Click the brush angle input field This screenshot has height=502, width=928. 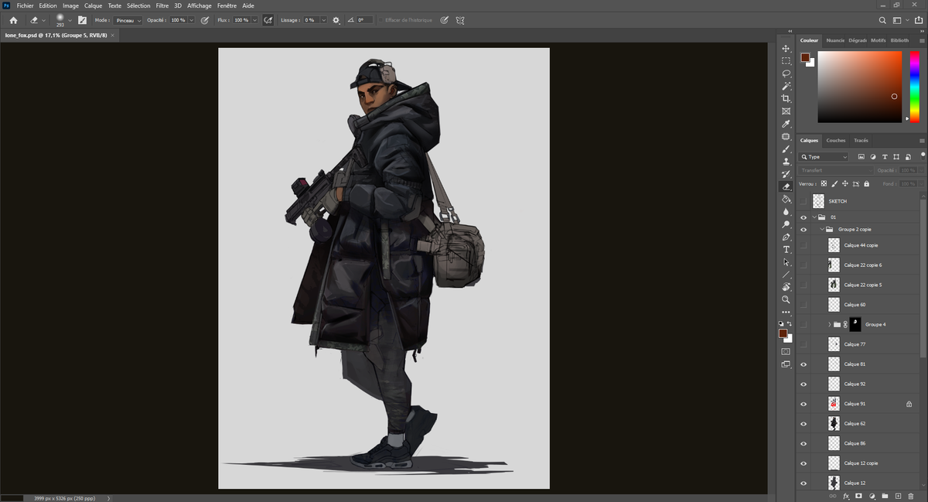point(364,20)
